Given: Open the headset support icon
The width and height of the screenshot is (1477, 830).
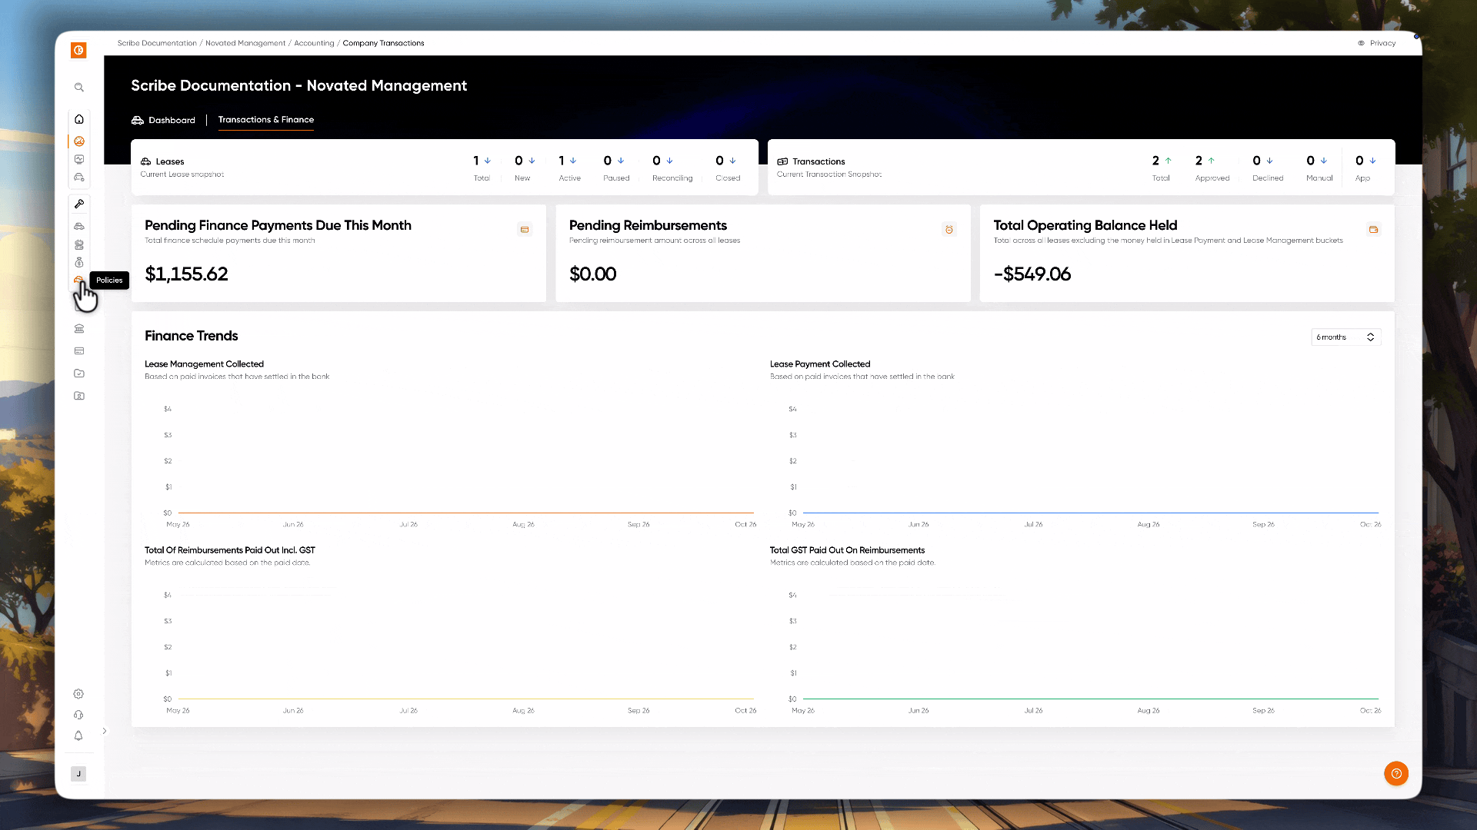Looking at the screenshot, I should point(78,715).
